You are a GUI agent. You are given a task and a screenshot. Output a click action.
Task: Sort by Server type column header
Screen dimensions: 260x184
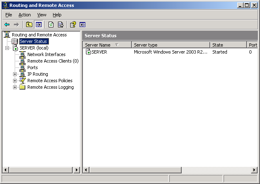171,45
